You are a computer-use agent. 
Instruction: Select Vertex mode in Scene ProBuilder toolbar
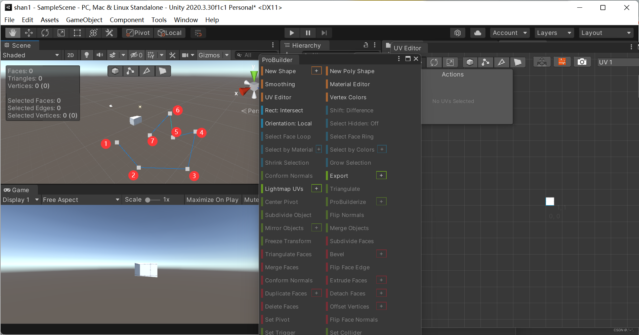[x=131, y=71]
